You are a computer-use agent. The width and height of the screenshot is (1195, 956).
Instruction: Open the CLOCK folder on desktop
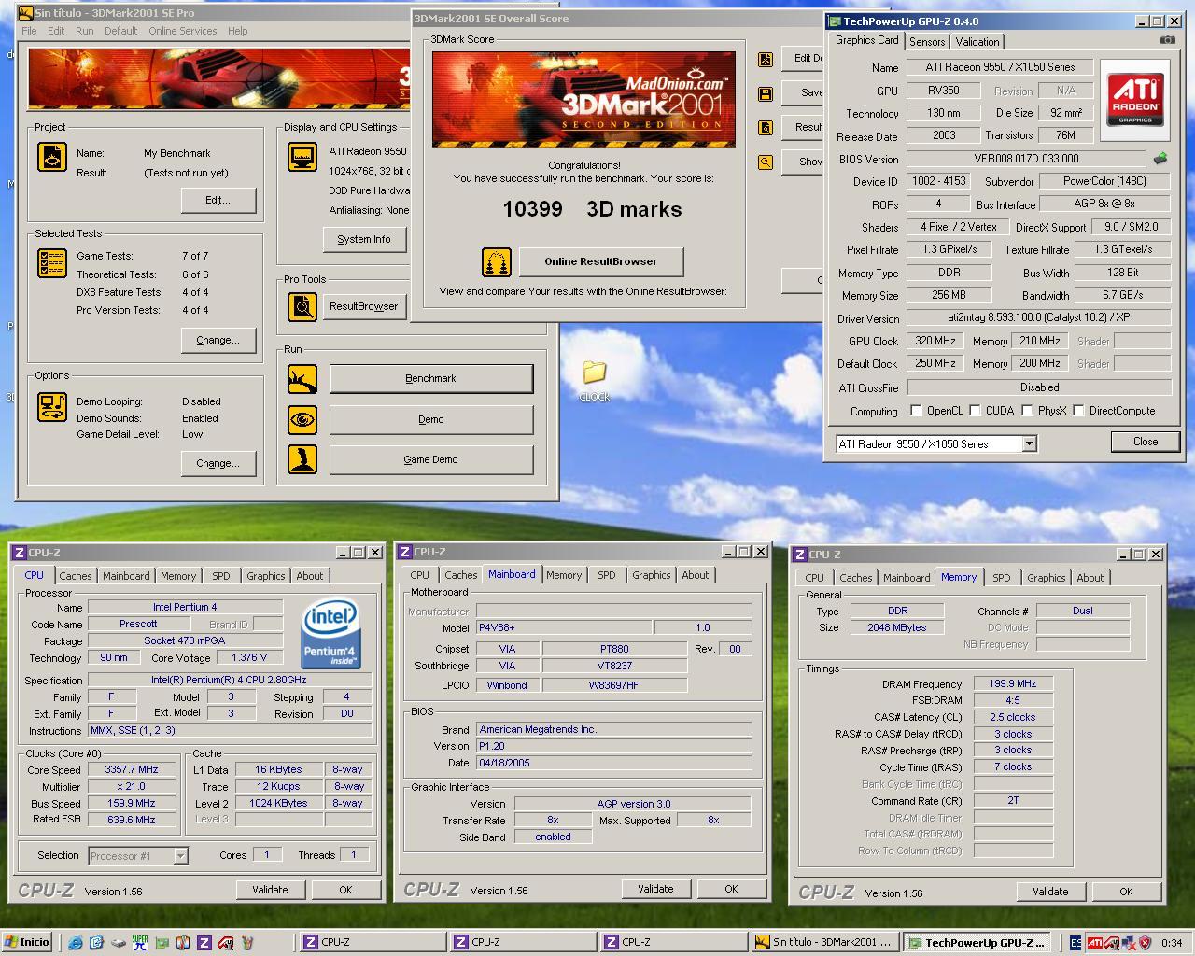pos(594,381)
